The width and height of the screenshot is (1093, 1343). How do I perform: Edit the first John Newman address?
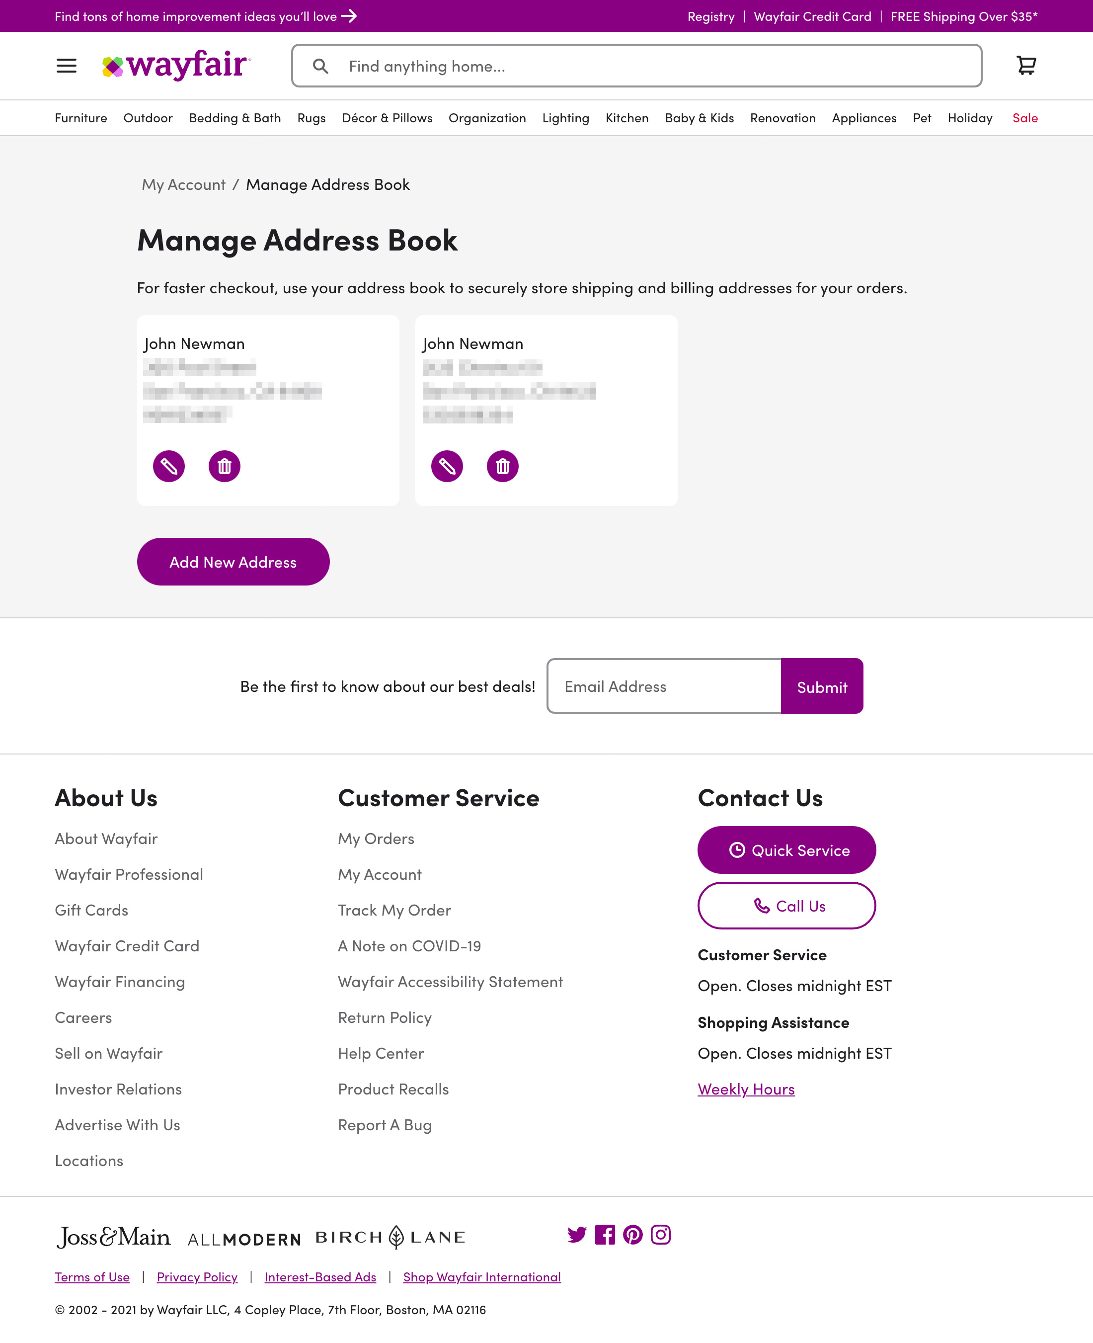point(168,466)
